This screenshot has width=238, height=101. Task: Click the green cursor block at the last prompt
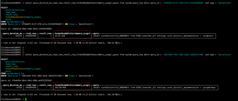tap(26, 99)
